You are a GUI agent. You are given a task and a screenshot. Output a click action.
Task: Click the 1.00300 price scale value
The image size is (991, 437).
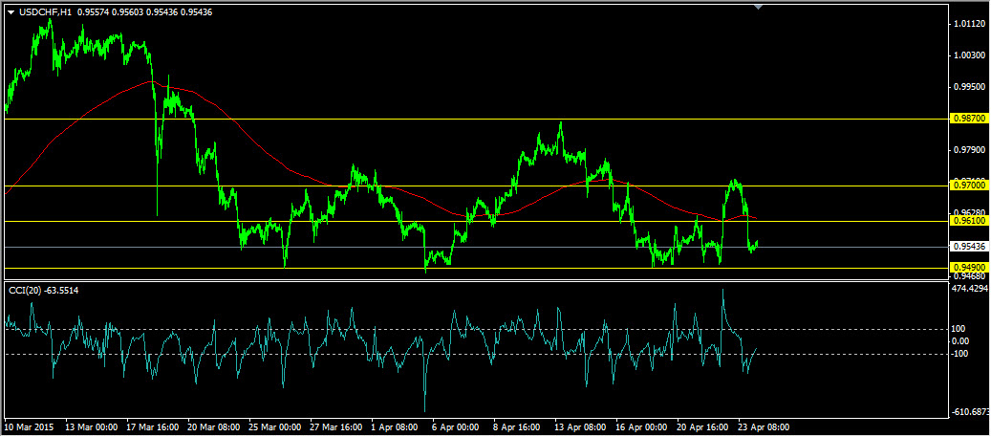(x=971, y=55)
